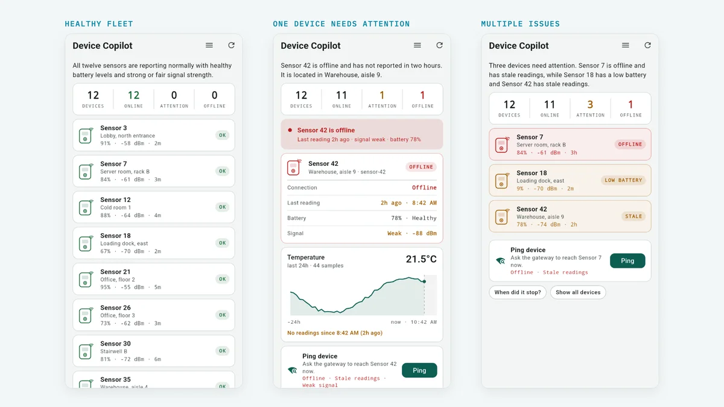Select STALE badge on Sensor 42
Viewport: 724px width, 407px height.
click(634, 216)
